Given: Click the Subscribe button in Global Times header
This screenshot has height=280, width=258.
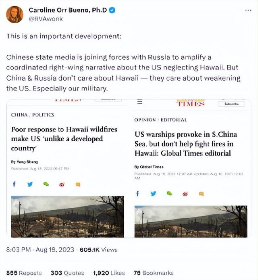Looking at the screenshot, I should [x=231, y=104].
